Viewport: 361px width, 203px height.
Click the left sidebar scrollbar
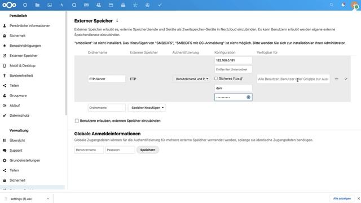[66, 63]
